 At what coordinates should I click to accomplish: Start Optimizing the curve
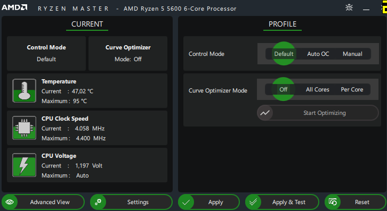318,113
